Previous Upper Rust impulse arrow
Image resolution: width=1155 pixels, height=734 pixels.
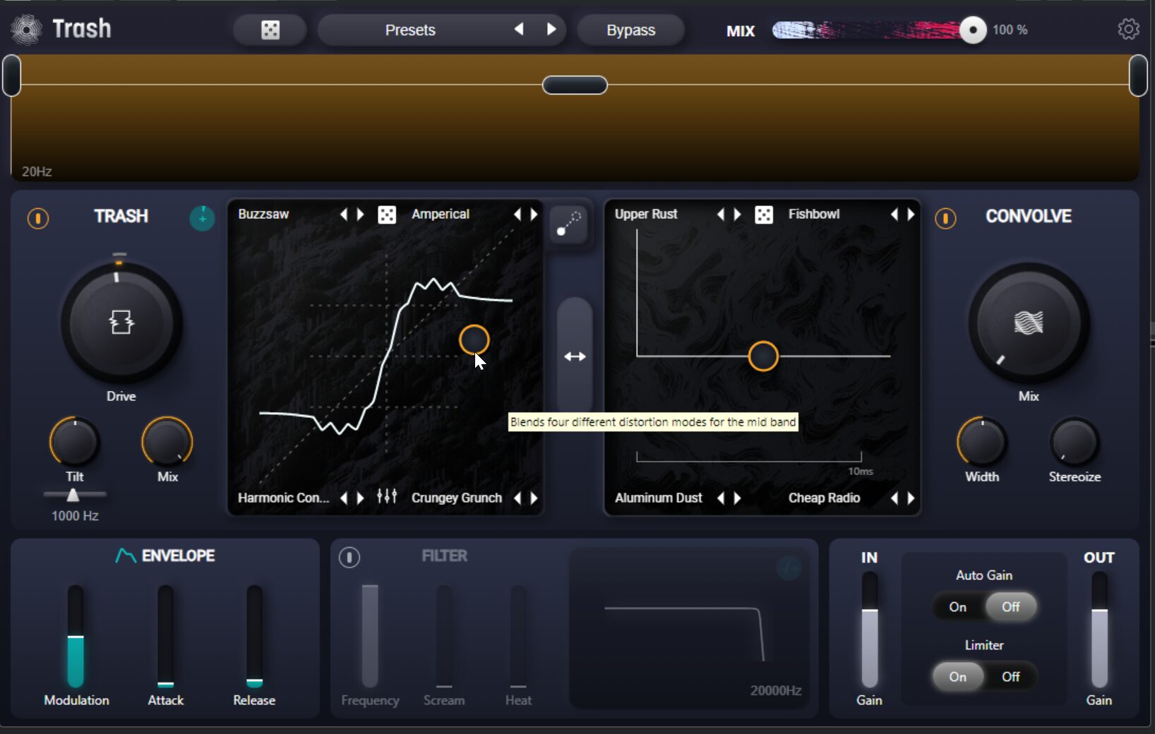[x=721, y=214]
